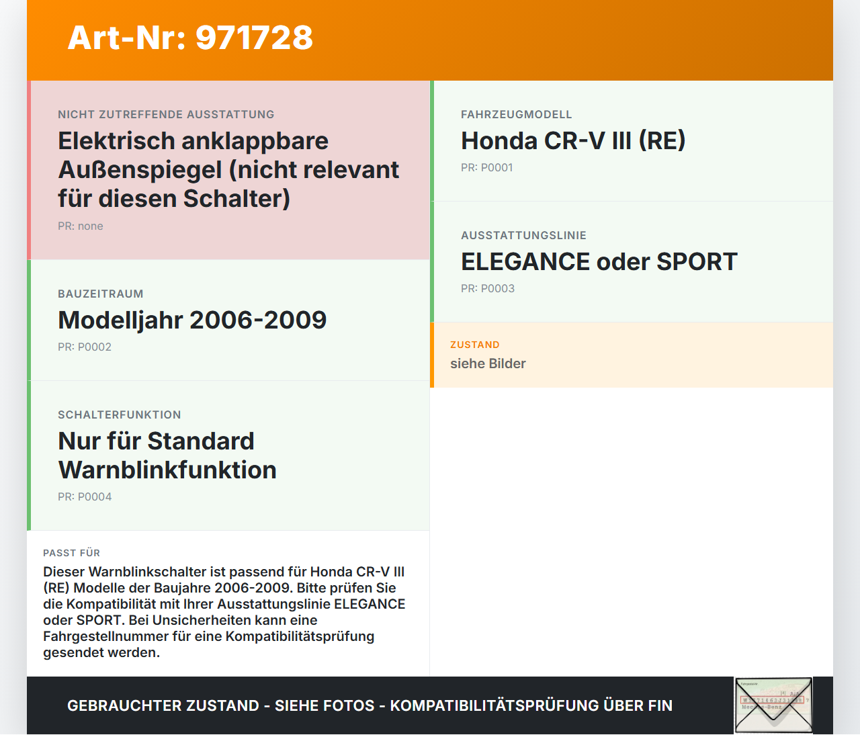This screenshot has height=735, width=860.
Task: Click the siehe Bilder link
Action: pos(488,363)
